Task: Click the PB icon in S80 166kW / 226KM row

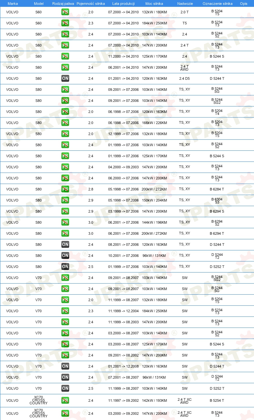Action: pyautogui.click(x=65, y=123)
